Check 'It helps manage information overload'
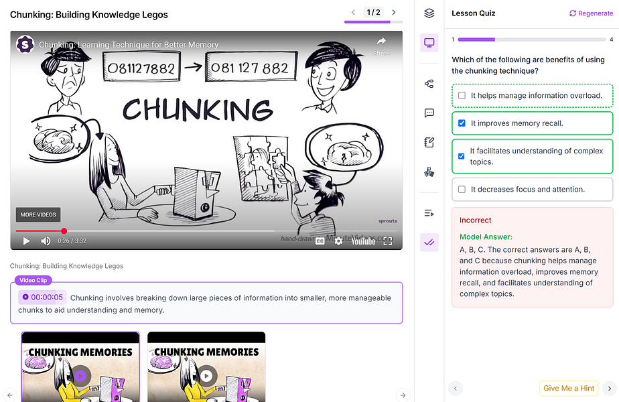 click(462, 96)
